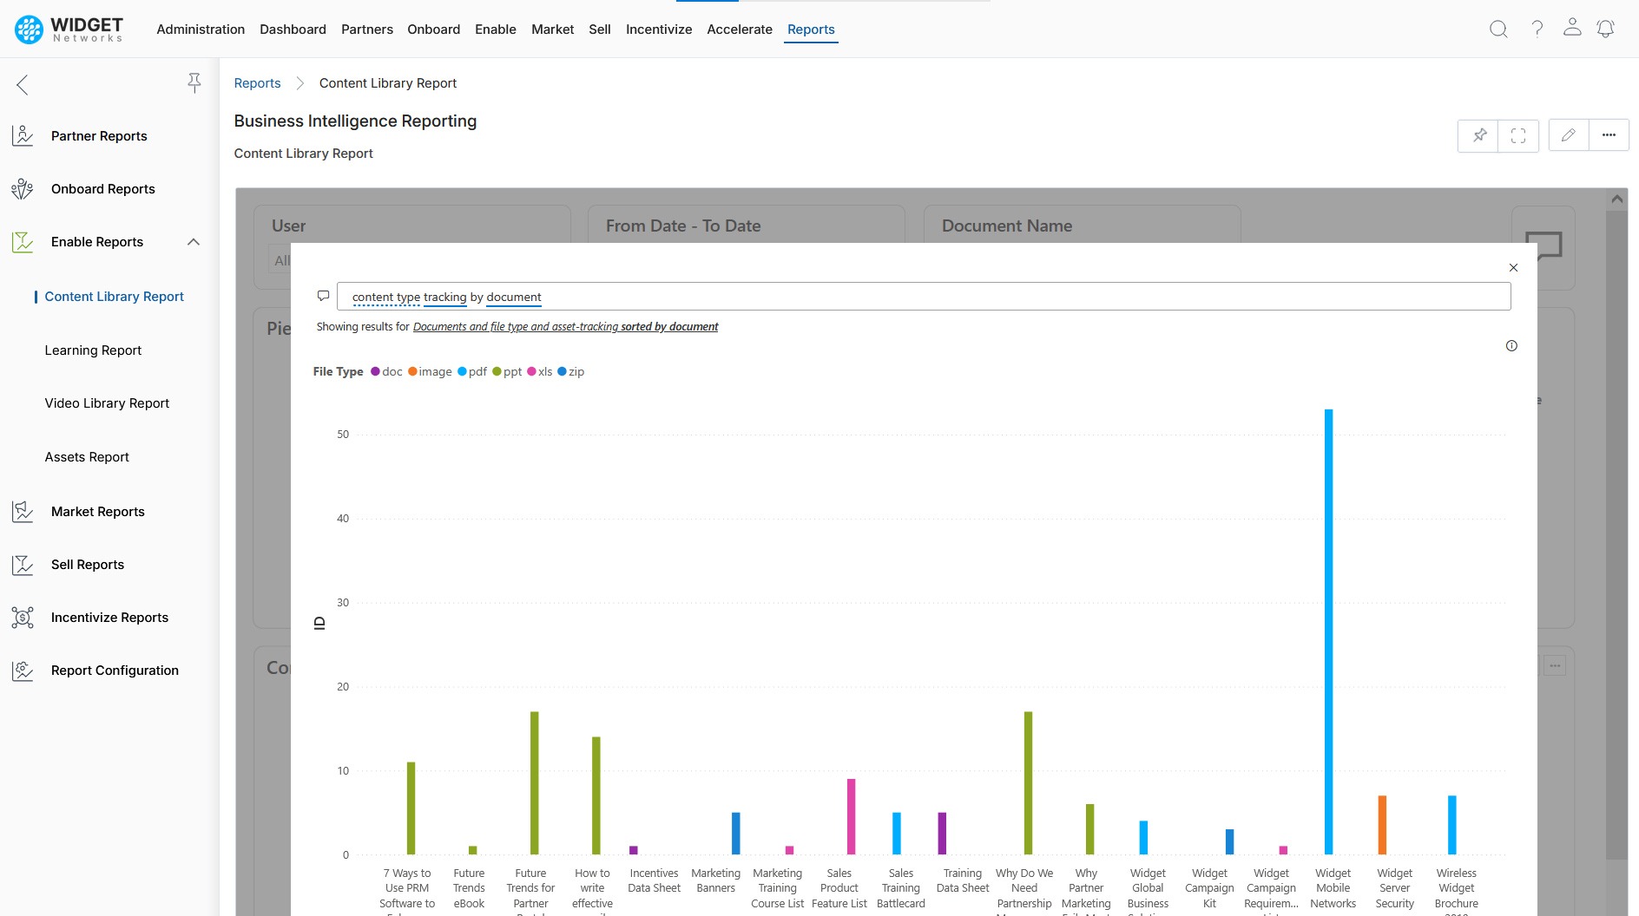
Task: Click the Partner Reports chart icon
Action: [x=23, y=135]
